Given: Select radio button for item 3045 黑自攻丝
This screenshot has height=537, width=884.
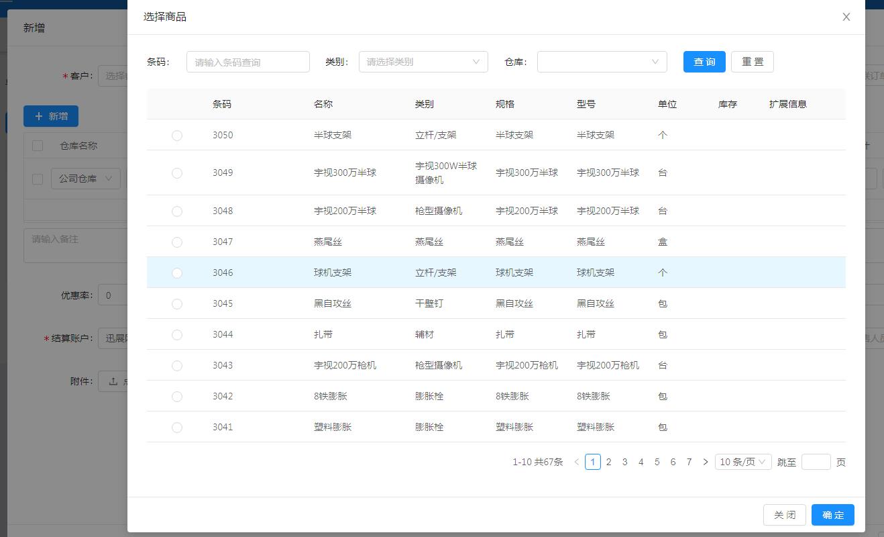Looking at the screenshot, I should click(x=177, y=303).
